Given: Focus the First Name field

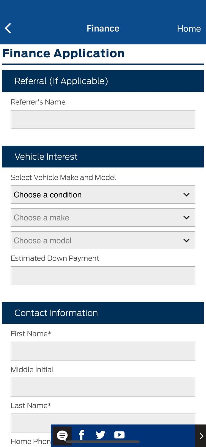Looking at the screenshot, I should pos(103,350).
